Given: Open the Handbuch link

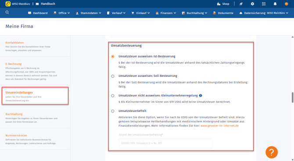Looking at the screenshot, I should click(x=48, y=4).
